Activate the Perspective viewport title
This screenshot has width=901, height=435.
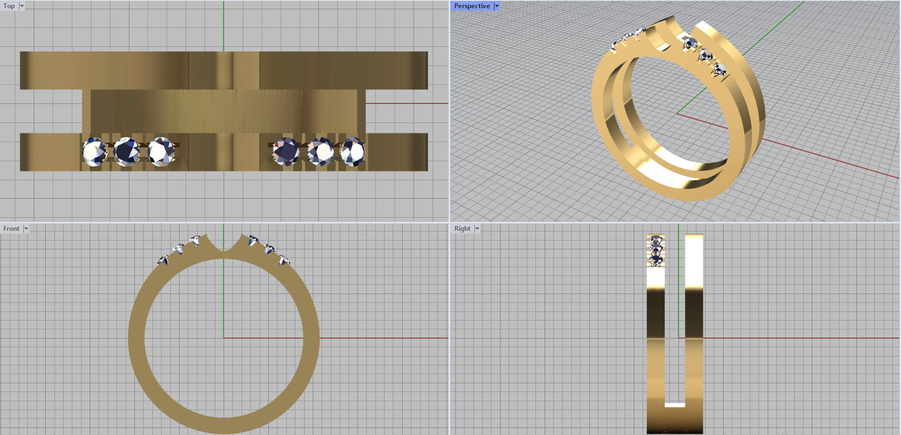[x=471, y=6]
